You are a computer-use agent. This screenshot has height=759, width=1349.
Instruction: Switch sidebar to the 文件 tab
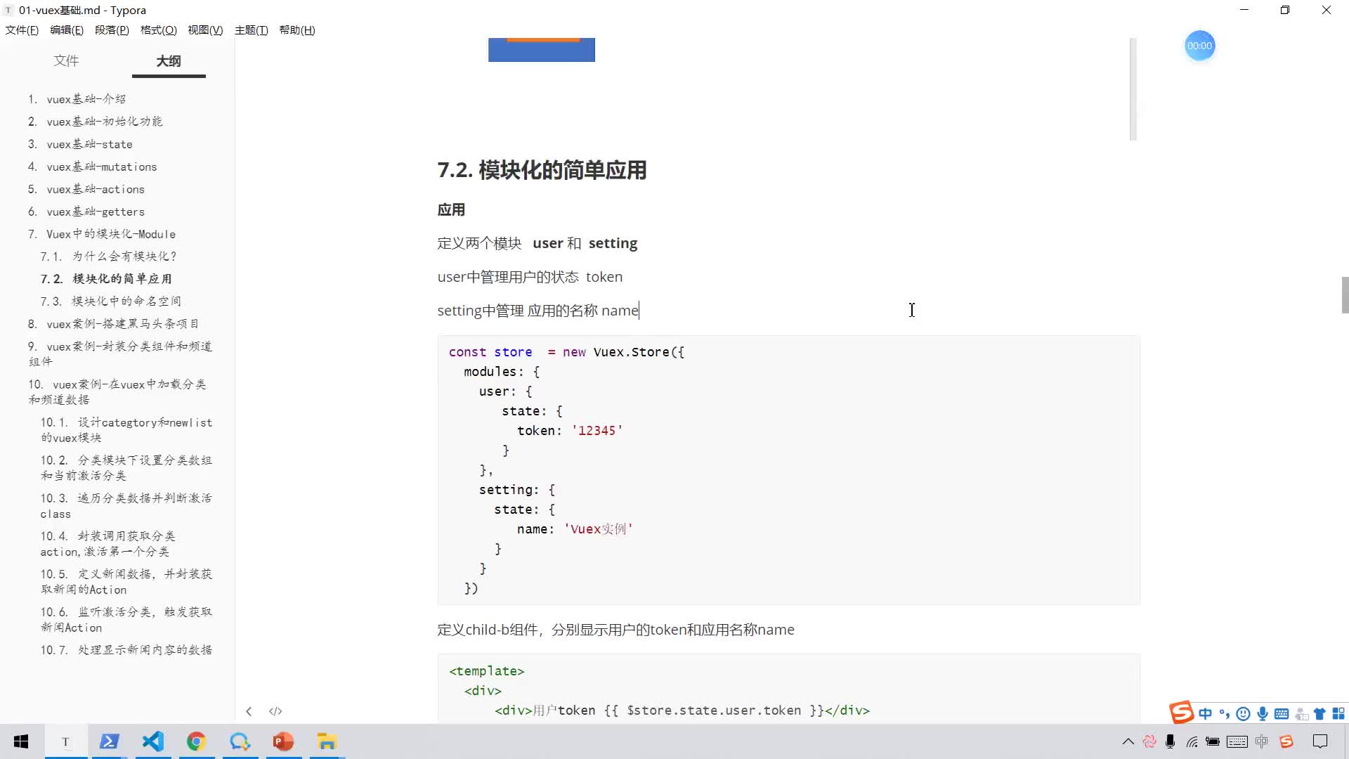click(x=66, y=61)
